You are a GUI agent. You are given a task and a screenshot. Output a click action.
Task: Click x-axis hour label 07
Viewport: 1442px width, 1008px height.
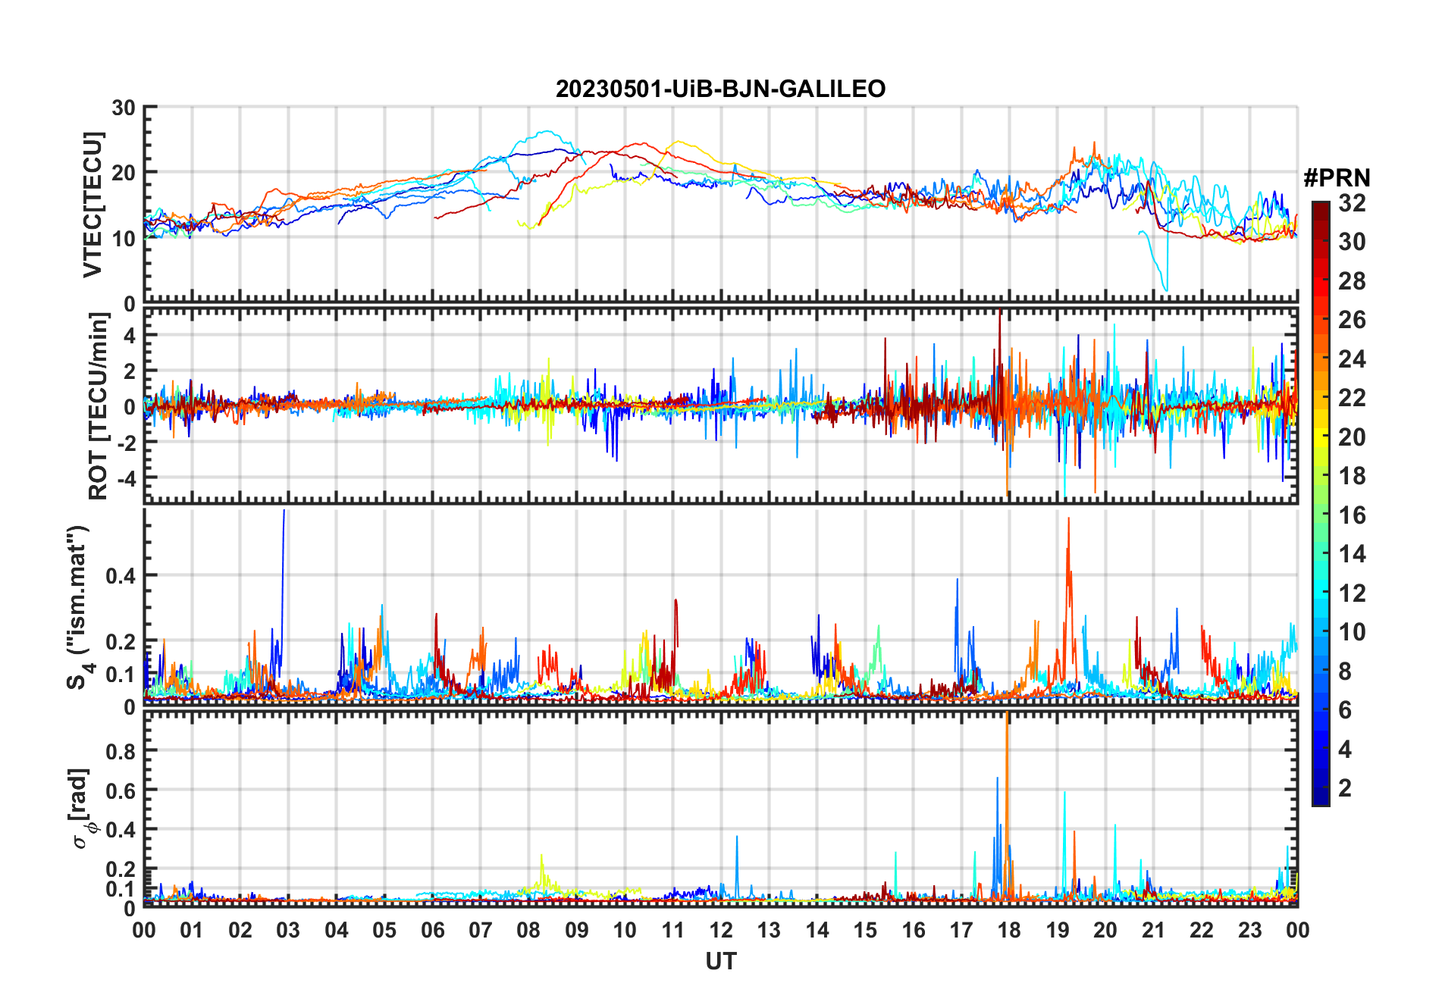(481, 930)
